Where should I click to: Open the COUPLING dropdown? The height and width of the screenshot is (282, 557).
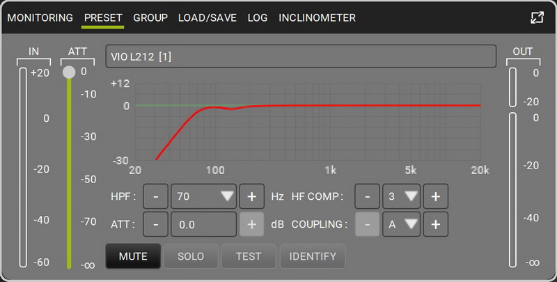(402, 224)
